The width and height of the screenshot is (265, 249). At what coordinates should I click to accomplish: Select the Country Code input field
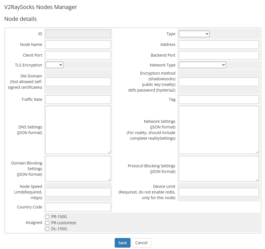point(78,207)
